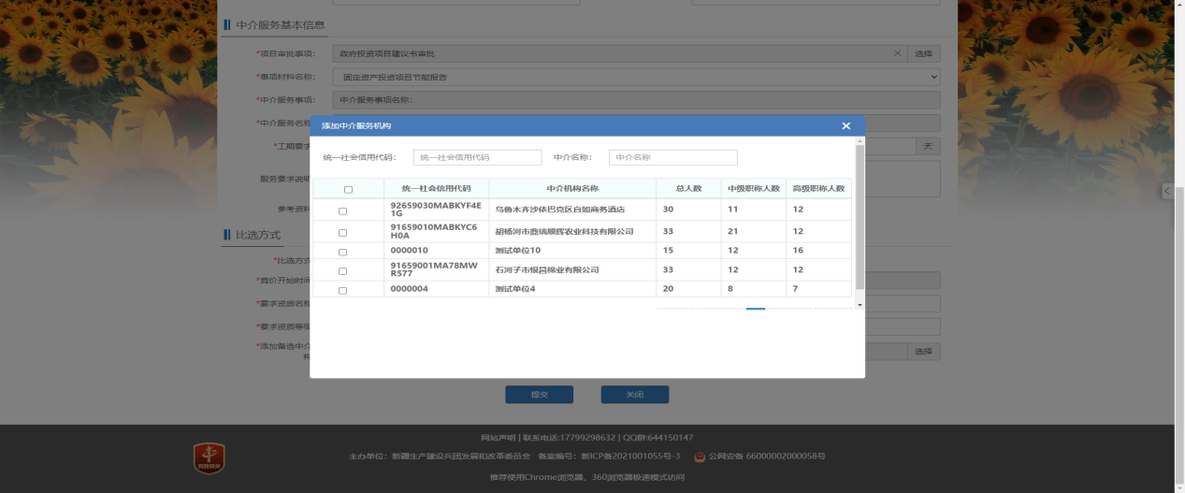Click the red shield logo in footer
Image resolution: width=1185 pixels, height=493 pixels.
click(209, 457)
